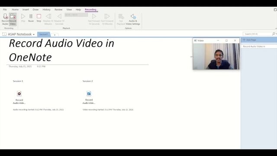Click the search magnifier icon
The width and height of the screenshot is (277, 156).
pyautogui.click(x=274, y=34)
